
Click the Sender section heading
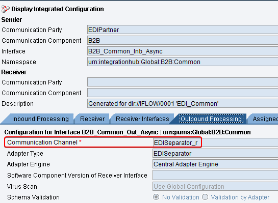[x=12, y=20]
